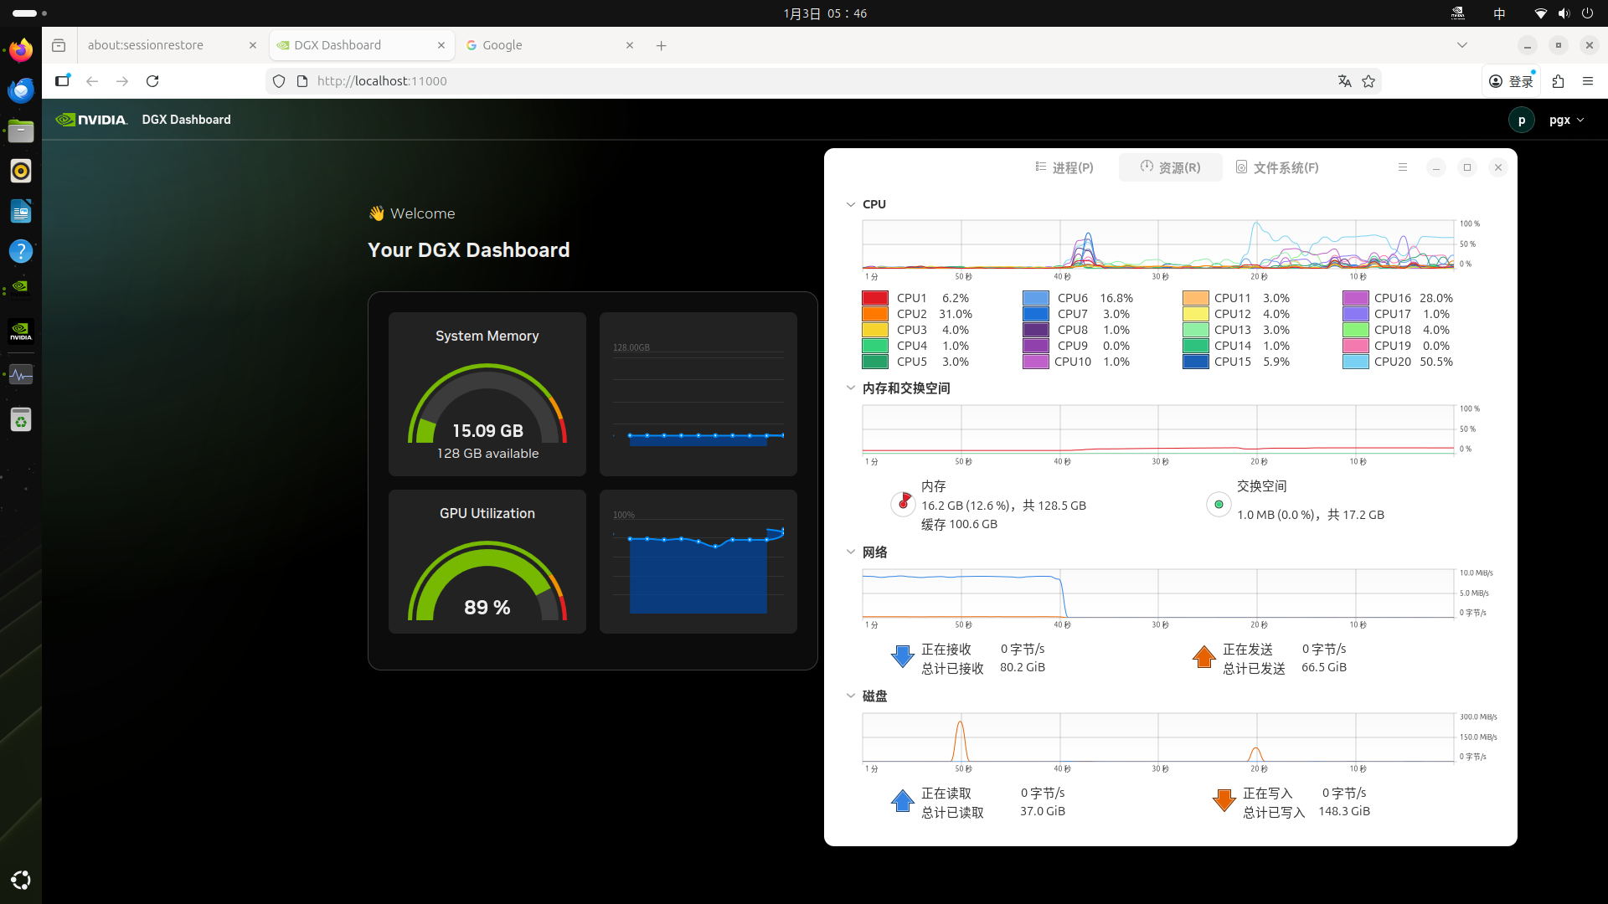Reload the DGX Dashboard page
Viewport: 1608px width, 904px height.
pos(152,81)
